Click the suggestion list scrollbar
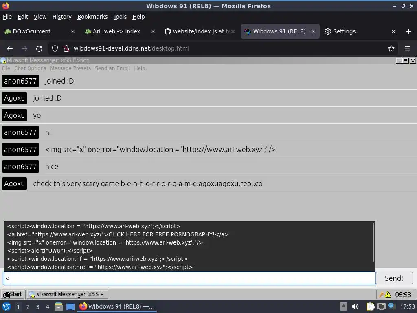Image resolution: width=417 pixels, height=313 pixels. click(x=373, y=242)
